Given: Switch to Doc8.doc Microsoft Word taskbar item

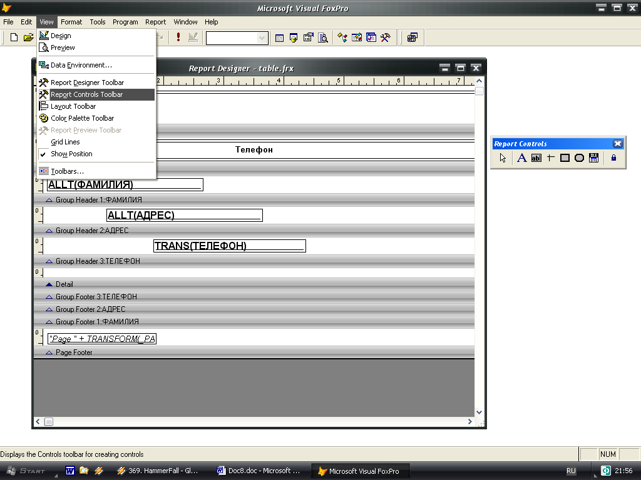Looking at the screenshot, I should [259, 471].
